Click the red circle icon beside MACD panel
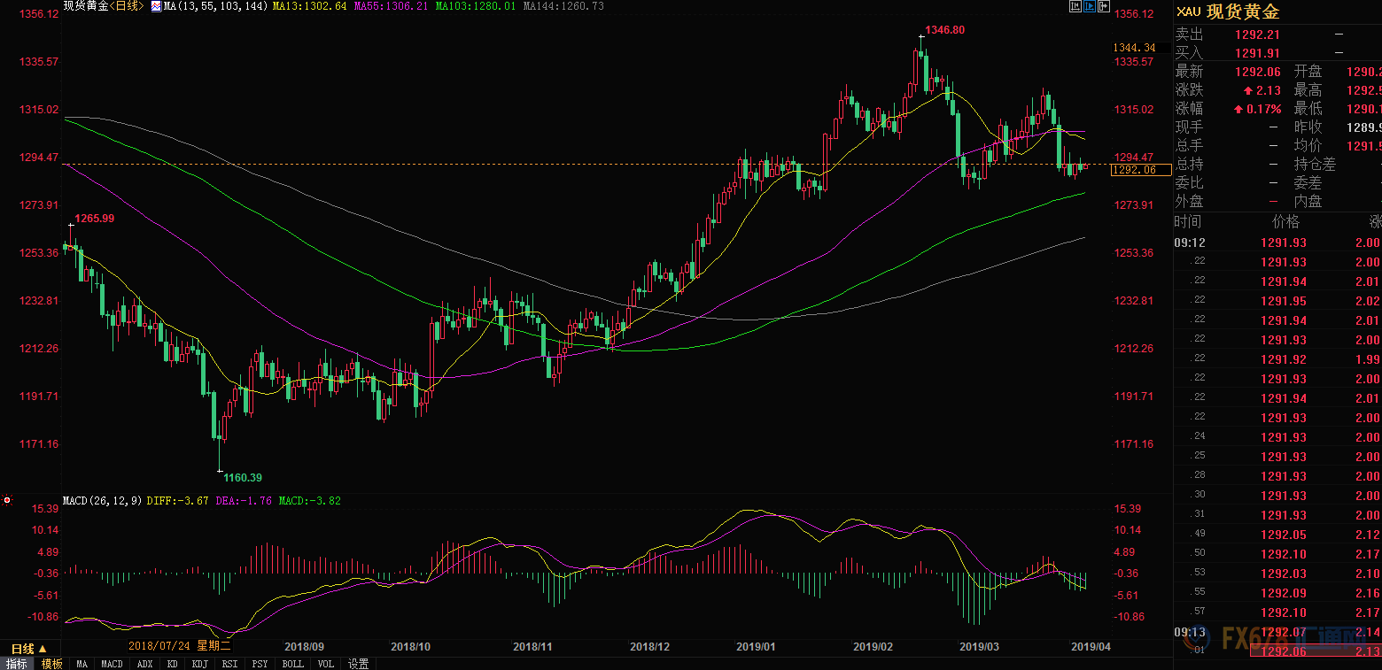Image resolution: width=1382 pixels, height=670 pixels. tap(7, 500)
